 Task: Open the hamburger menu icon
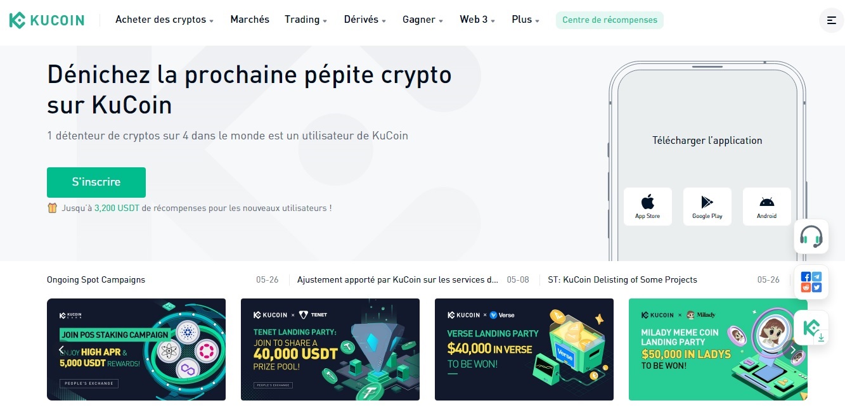tap(832, 20)
